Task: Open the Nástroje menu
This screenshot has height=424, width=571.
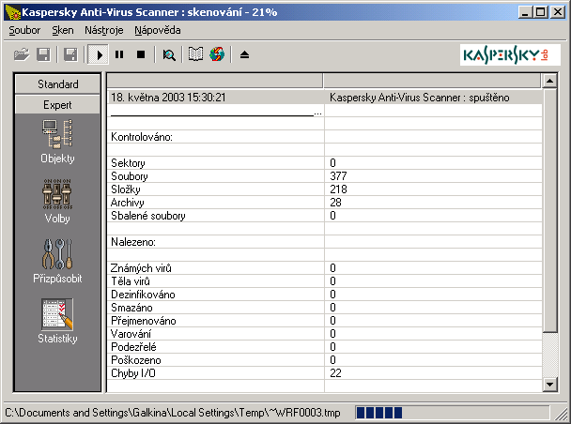Action: tap(104, 30)
